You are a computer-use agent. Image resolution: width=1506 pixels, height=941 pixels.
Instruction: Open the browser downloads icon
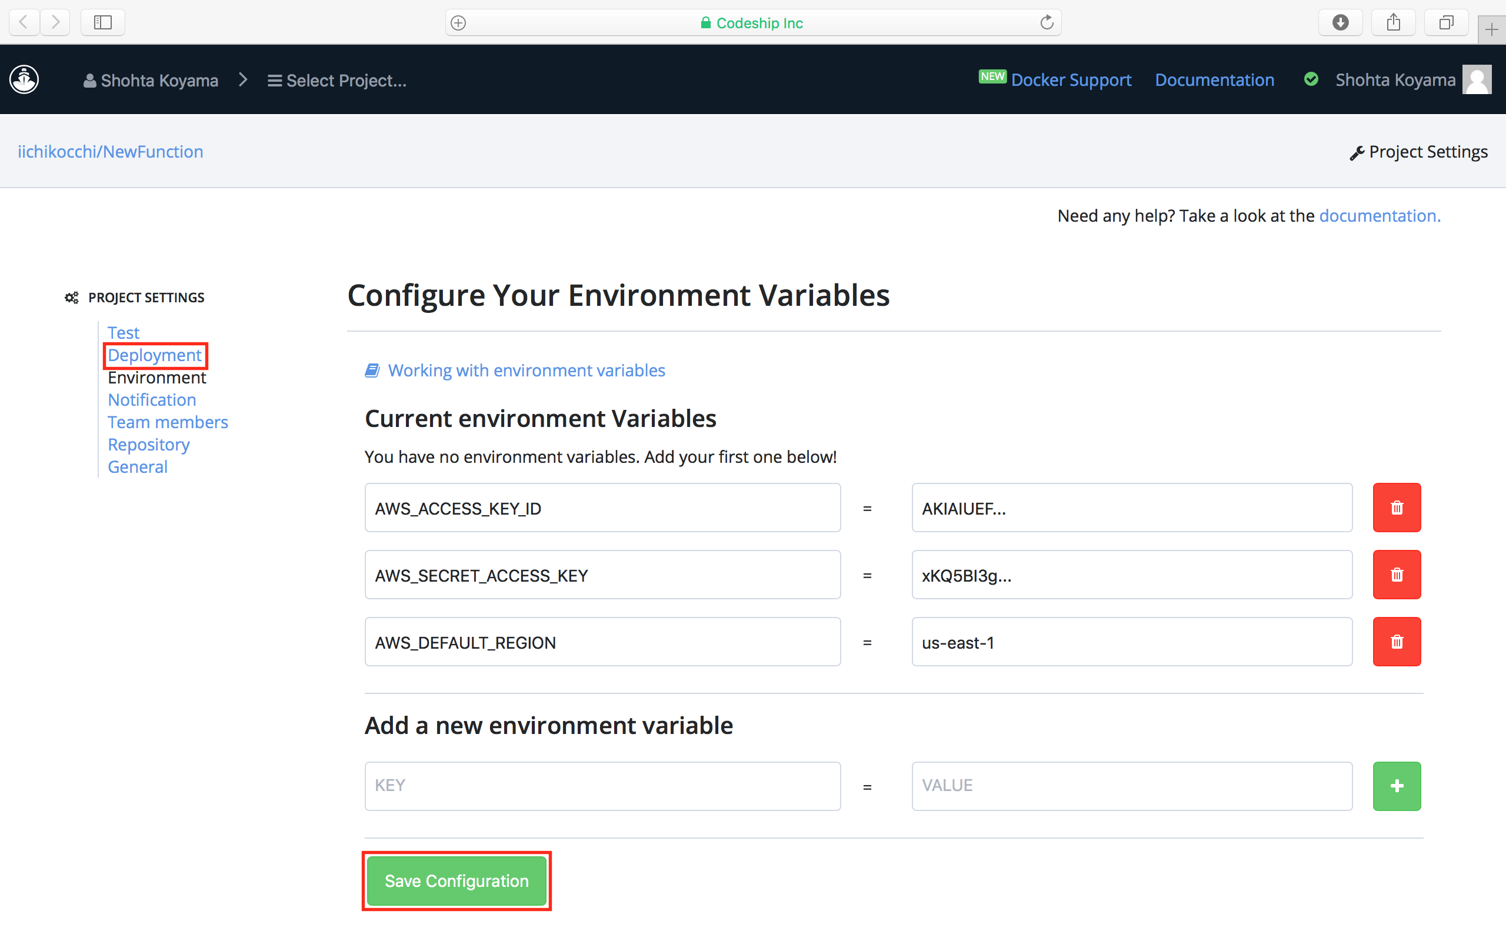1340,22
